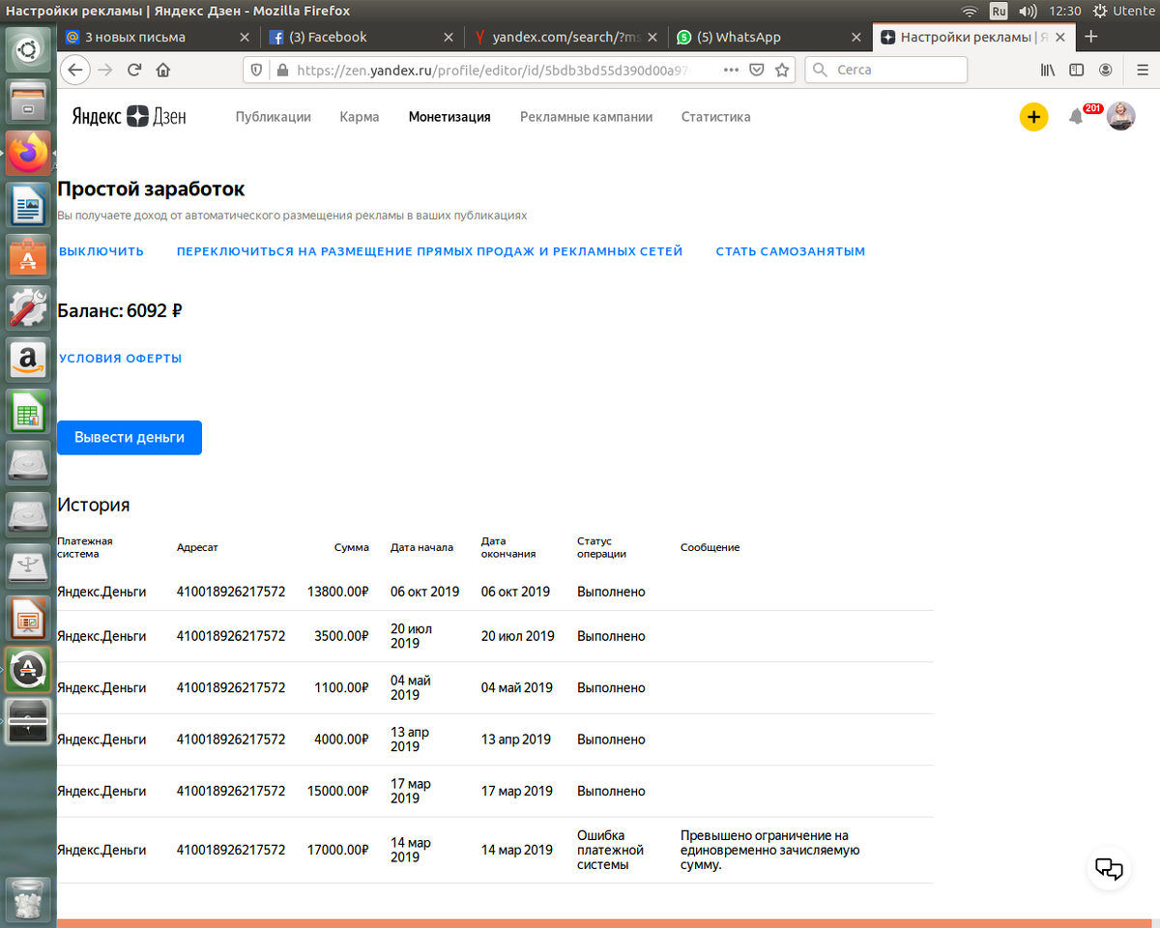Viewport: 1160px width, 928px height.
Task: Open УСЛОВИЯ ОФЕРТЫ link
Action: click(120, 358)
